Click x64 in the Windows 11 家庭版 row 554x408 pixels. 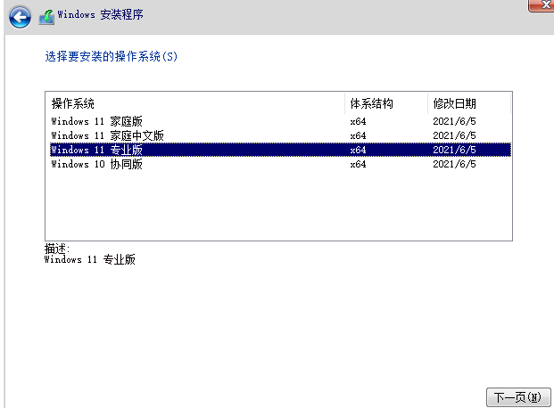coord(358,121)
